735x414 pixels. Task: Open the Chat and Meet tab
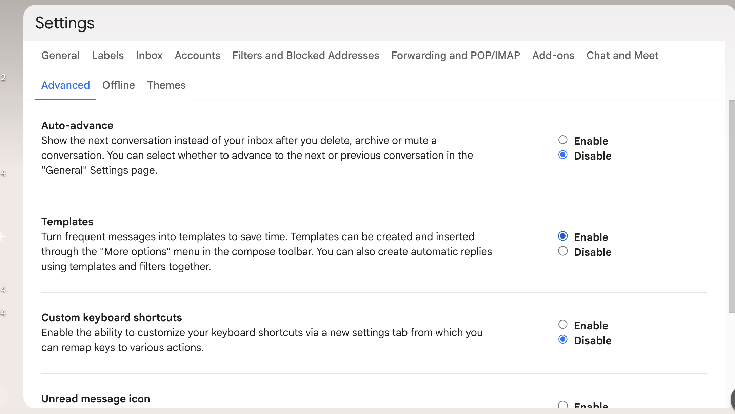622,55
